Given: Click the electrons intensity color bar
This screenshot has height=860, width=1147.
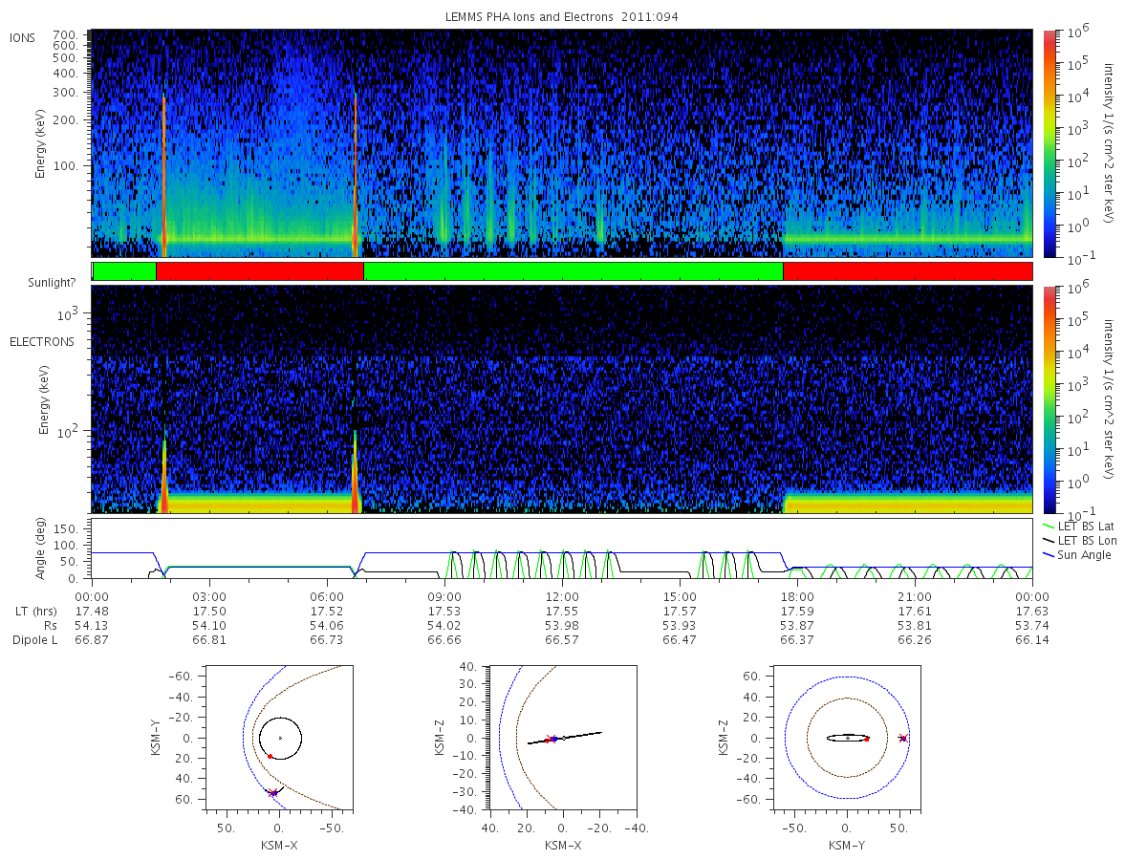Looking at the screenshot, I should [x=1049, y=398].
